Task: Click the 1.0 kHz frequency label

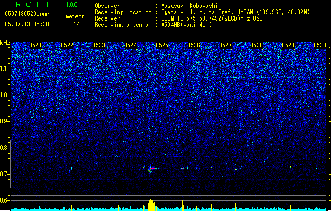Action: tap(4, 95)
